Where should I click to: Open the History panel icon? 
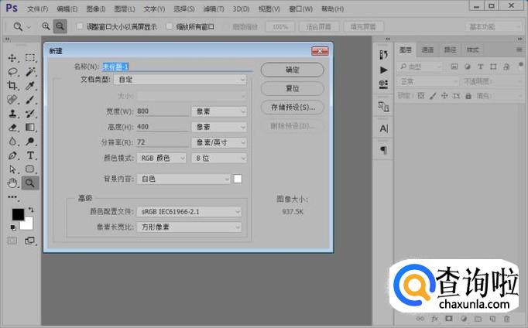point(383,54)
